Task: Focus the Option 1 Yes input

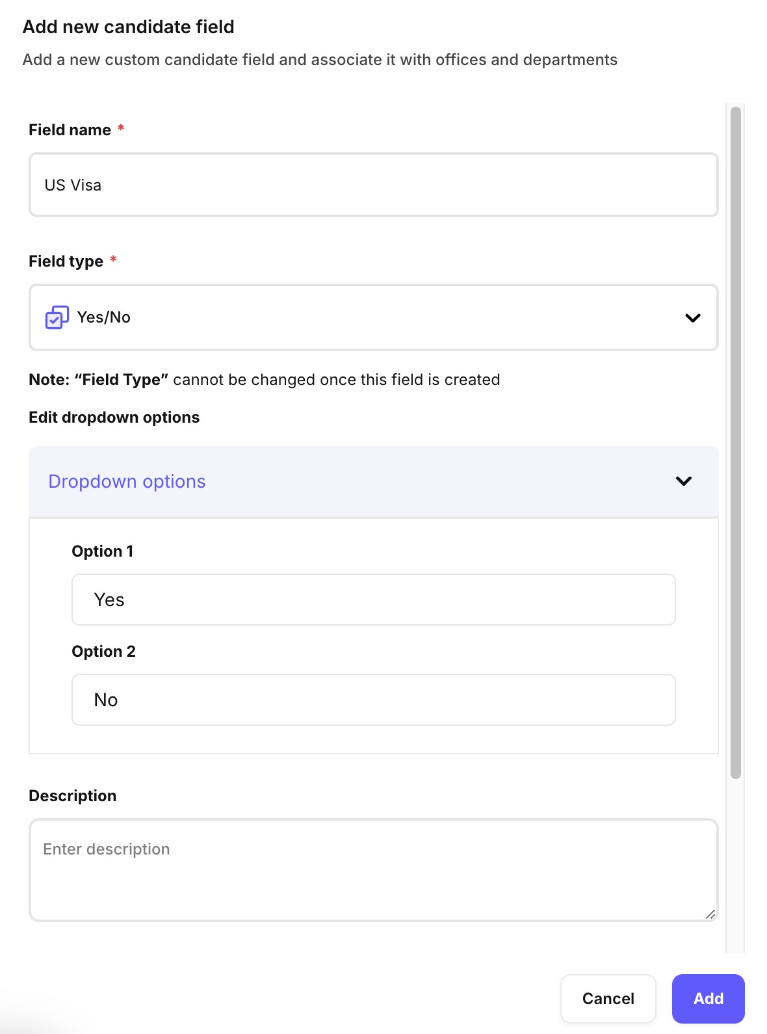Action: pyautogui.click(x=373, y=600)
